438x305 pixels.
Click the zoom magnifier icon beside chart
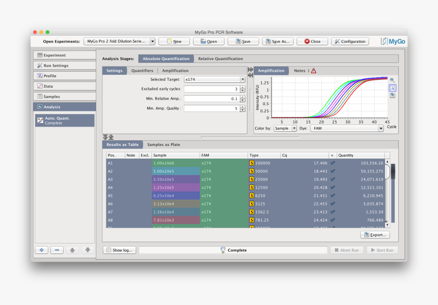(392, 80)
